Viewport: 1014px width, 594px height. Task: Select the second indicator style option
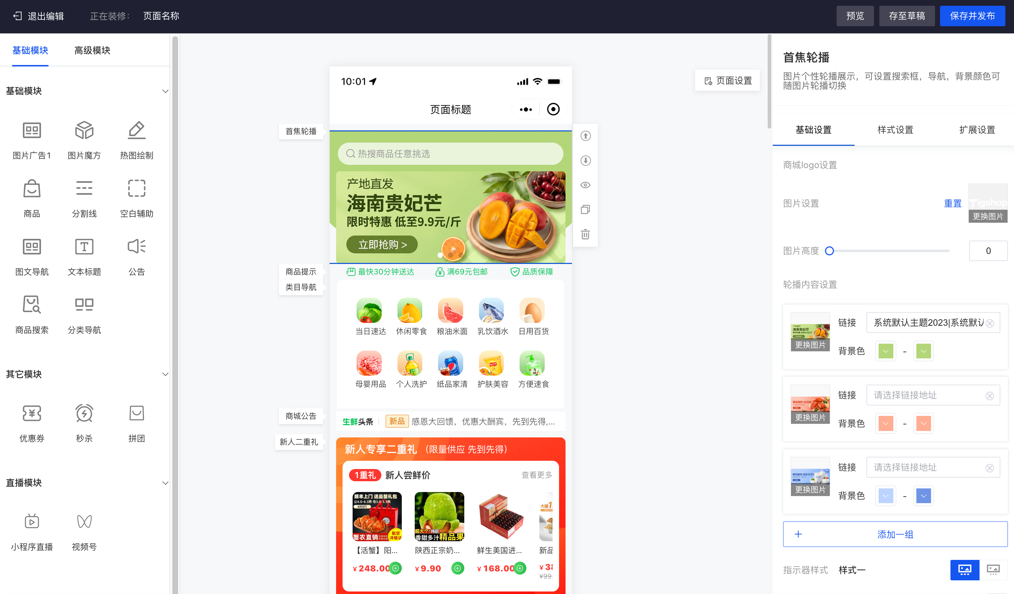tap(993, 570)
